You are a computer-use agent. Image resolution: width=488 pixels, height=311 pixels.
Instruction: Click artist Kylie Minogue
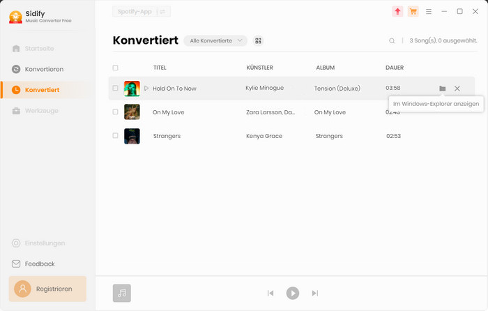(x=264, y=88)
